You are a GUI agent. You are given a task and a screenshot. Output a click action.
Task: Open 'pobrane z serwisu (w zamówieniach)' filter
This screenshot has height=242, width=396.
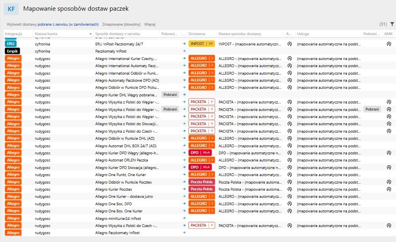click(68, 24)
